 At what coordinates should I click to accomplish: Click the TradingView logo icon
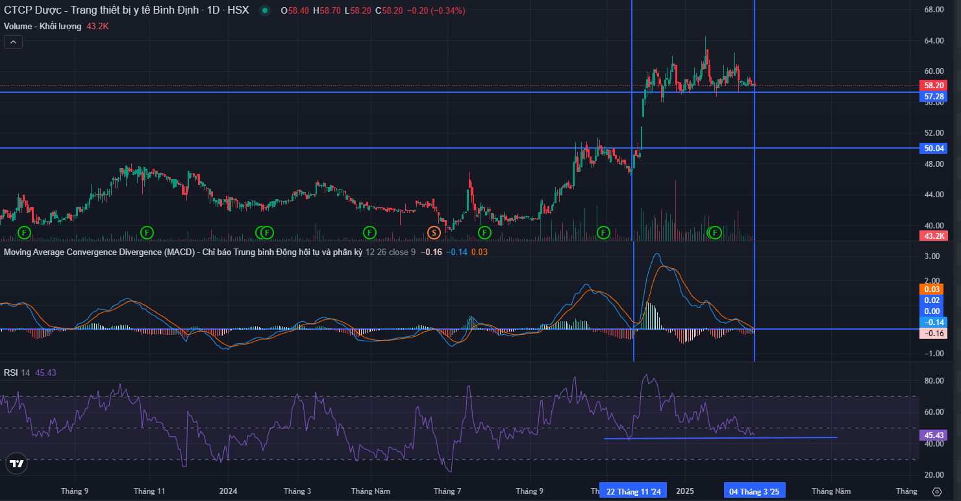[16, 463]
